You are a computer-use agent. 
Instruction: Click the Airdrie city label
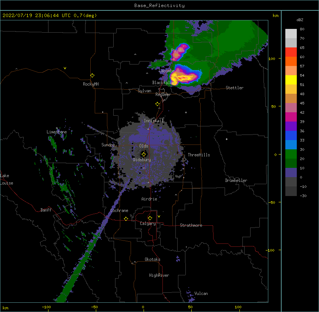[x=150, y=199]
